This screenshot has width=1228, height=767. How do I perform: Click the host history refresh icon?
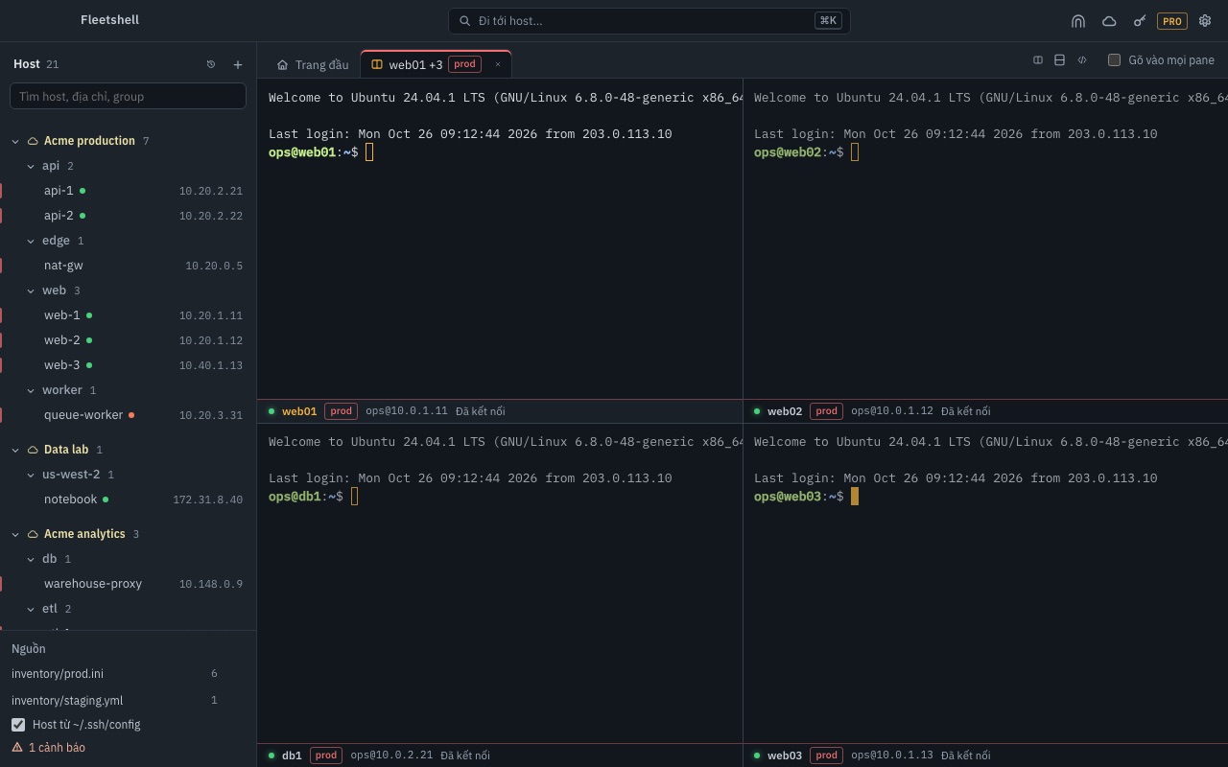coord(211,64)
